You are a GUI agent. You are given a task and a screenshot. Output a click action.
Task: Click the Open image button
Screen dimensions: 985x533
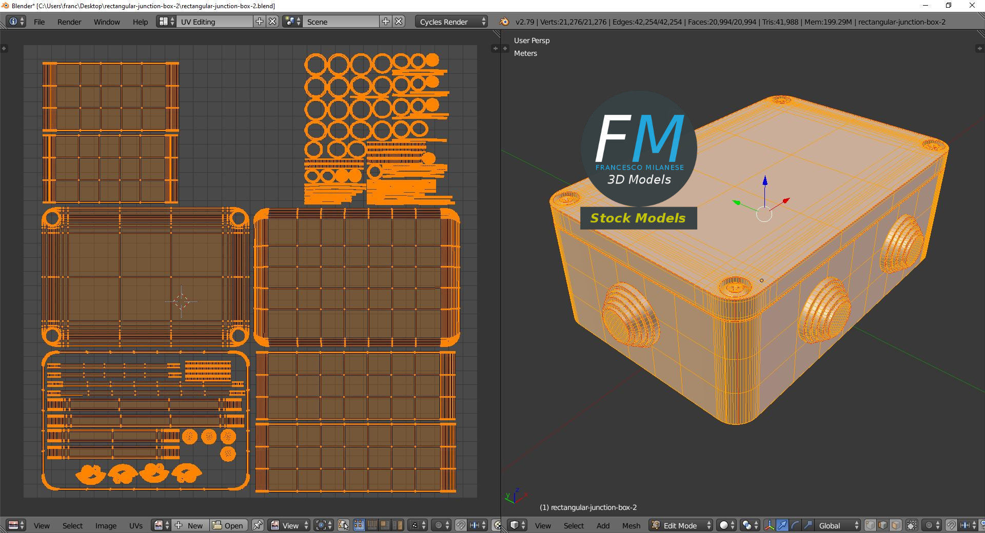[228, 525]
